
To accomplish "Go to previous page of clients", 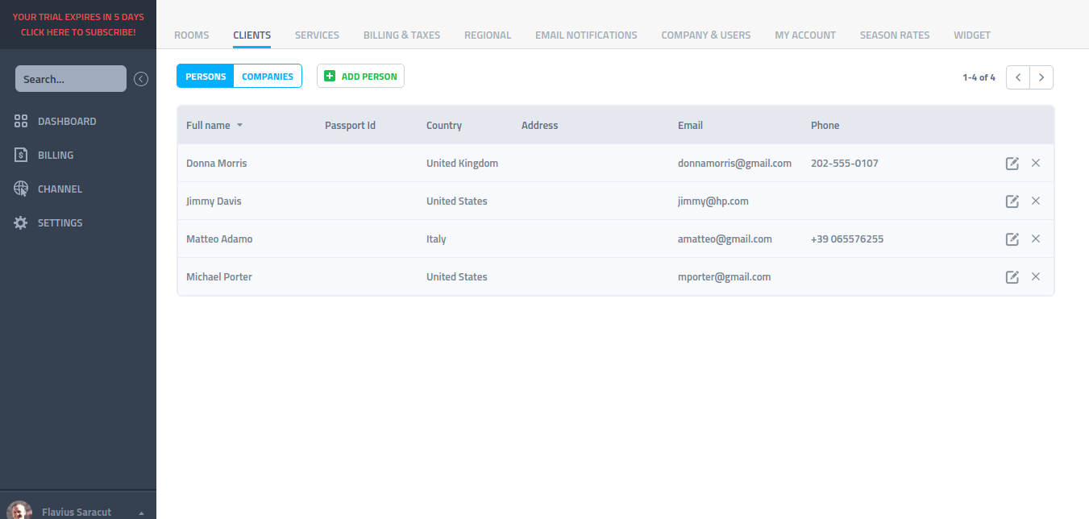I will [x=1018, y=77].
